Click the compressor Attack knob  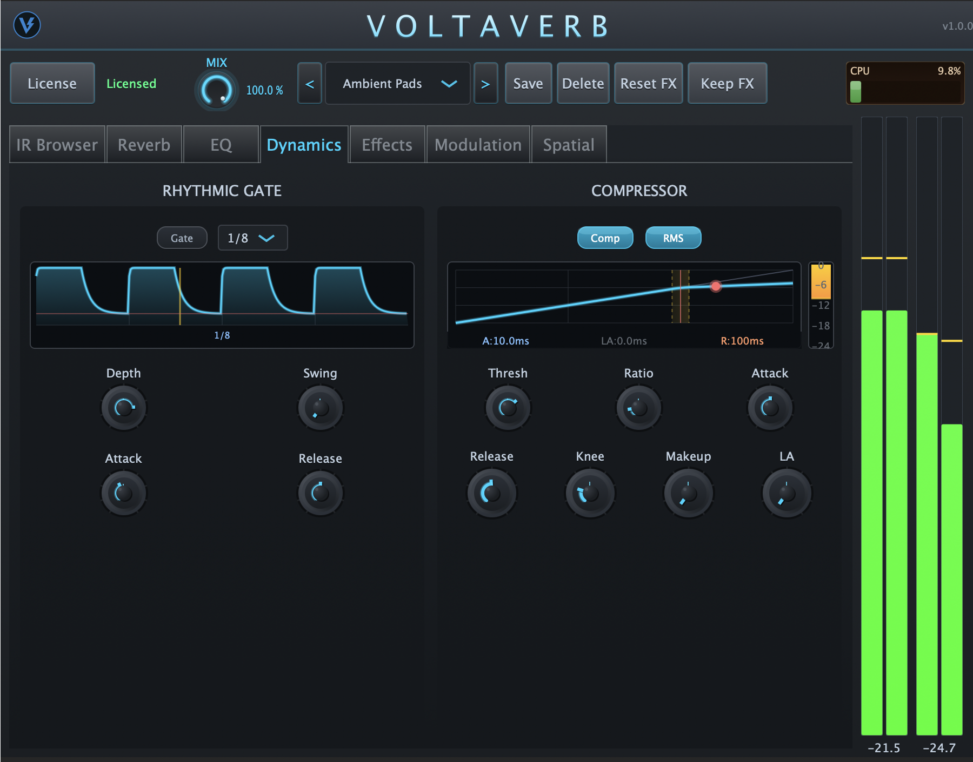pos(770,408)
